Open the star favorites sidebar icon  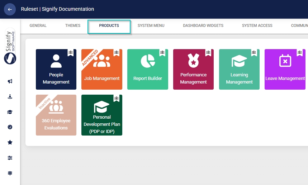[x=10, y=142]
